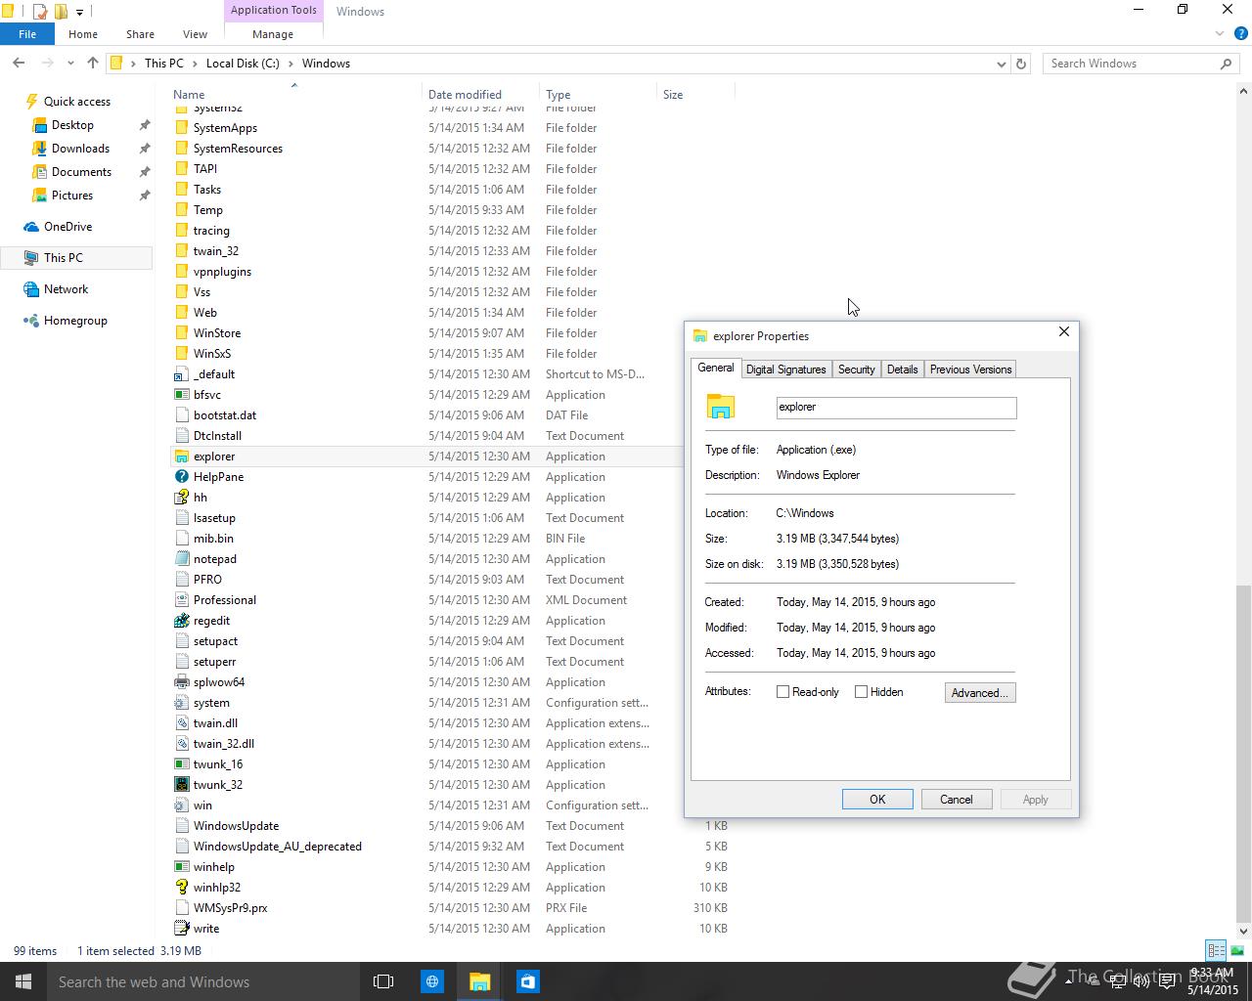Click taskbar Search the web and Windows
The width and height of the screenshot is (1252, 1001).
tap(203, 981)
